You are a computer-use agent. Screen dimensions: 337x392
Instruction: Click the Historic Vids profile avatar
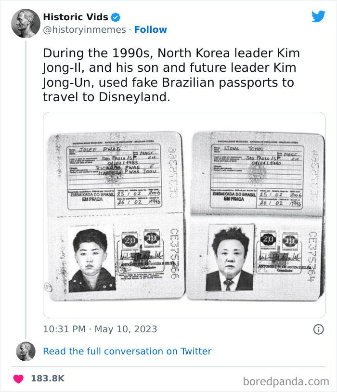click(26, 22)
